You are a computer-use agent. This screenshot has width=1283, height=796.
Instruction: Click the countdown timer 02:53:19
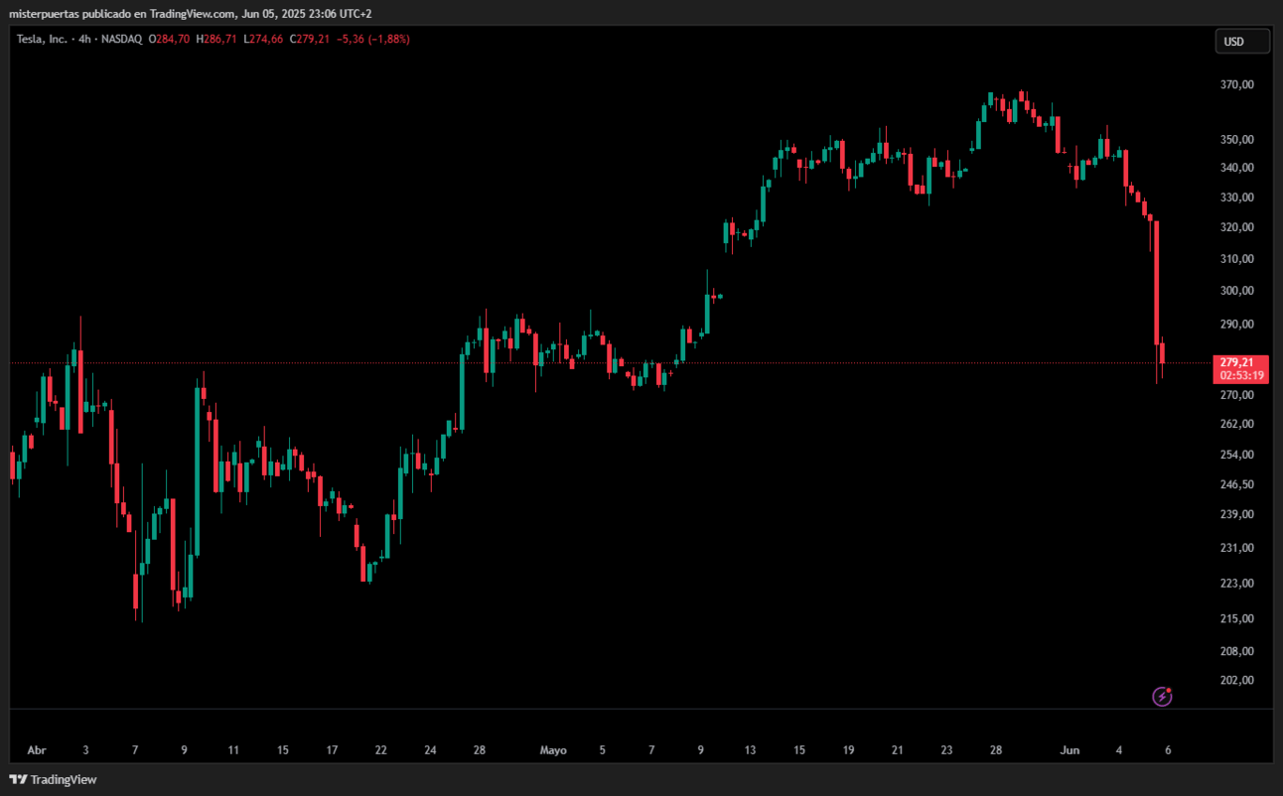pyautogui.click(x=1241, y=375)
